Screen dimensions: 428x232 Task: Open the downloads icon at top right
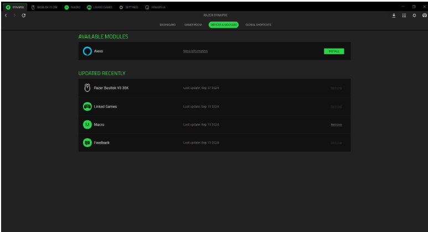click(x=394, y=15)
